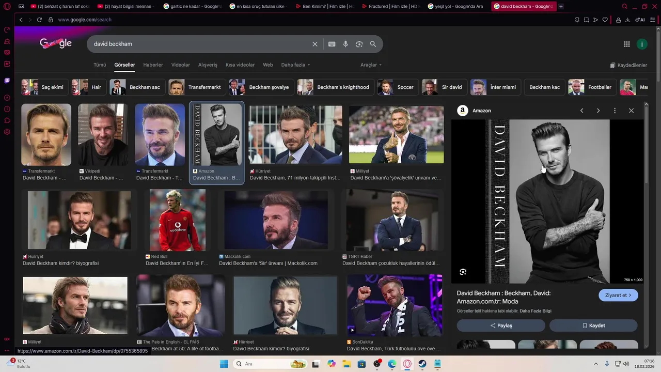This screenshot has width=661, height=372.
Task: Open Windows Start menu
Action: coord(224,364)
